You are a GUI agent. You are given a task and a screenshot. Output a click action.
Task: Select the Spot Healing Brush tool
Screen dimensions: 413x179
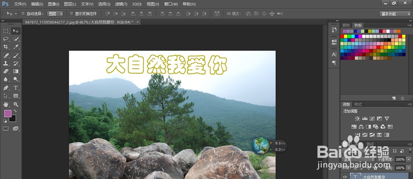[6, 55]
